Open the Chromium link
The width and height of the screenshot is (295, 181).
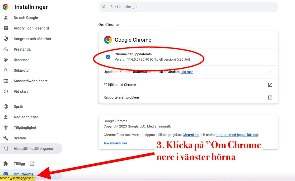(191, 135)
